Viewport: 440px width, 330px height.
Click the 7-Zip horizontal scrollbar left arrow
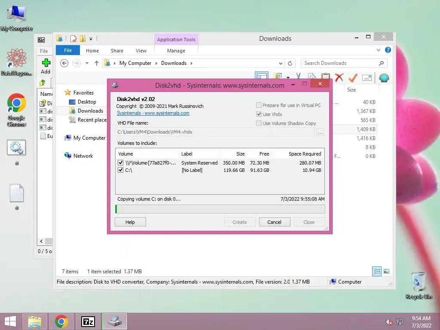tap(41, 241)
